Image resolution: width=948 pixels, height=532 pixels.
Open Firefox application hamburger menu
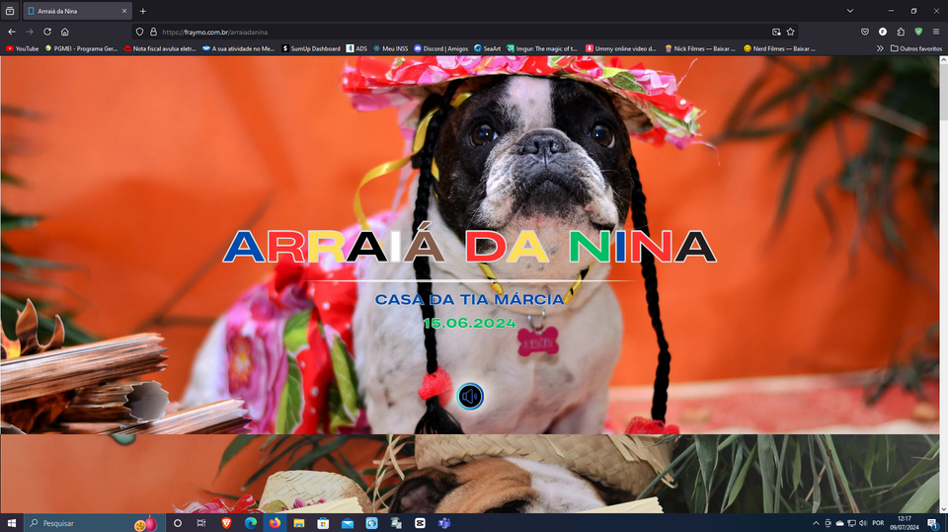[936, 32]
